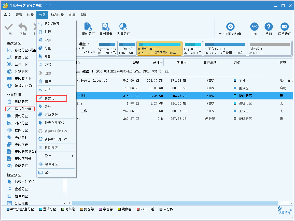Open the FAQ toolbar icon

point(254,27)
